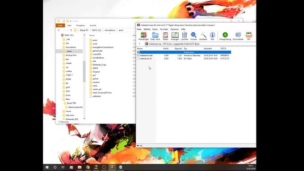
Task: Open the Hilfe menu in WinRAR
Action: (x=183, y=29)
